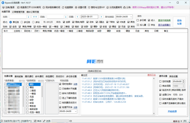This screenshot has height=123, width=190.
Task: Open the 自动支付 settings tab
Action: pos(60,76)
